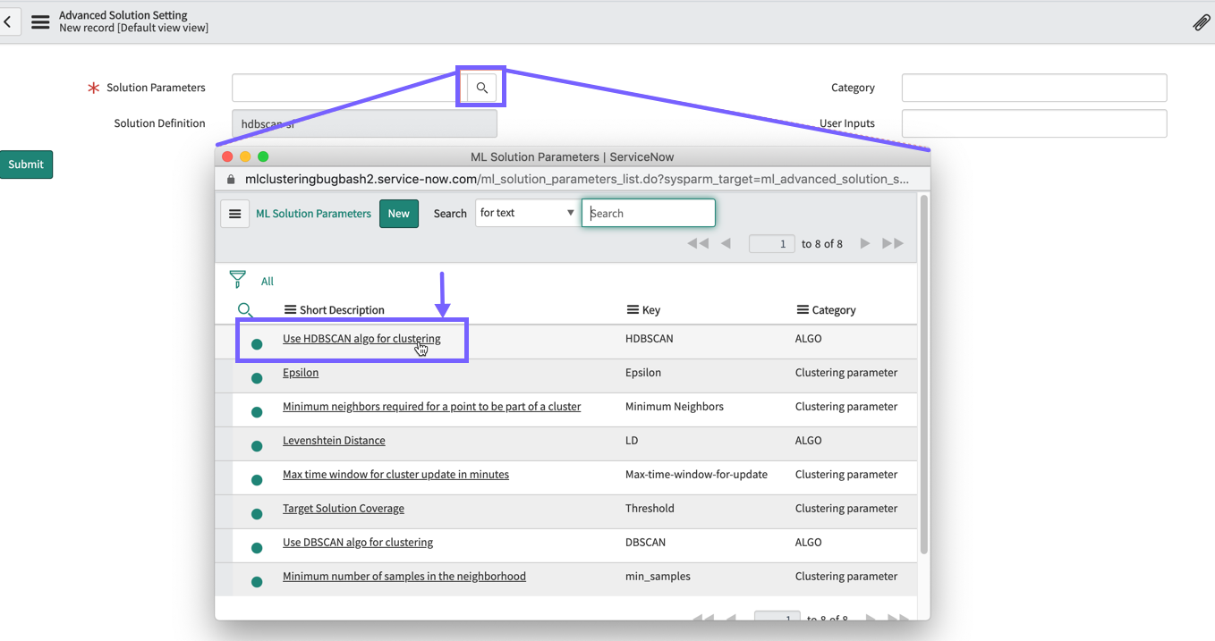This screenshot has width=1215, height=641.
Task: Click the ALGO category in the Use HDBSCAN row
Action: (809, 339)
